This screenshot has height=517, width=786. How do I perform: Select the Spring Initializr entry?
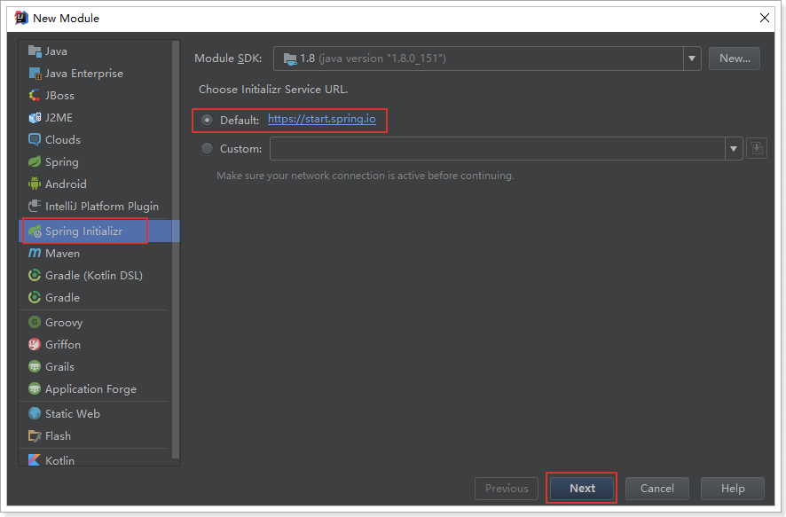83,231
